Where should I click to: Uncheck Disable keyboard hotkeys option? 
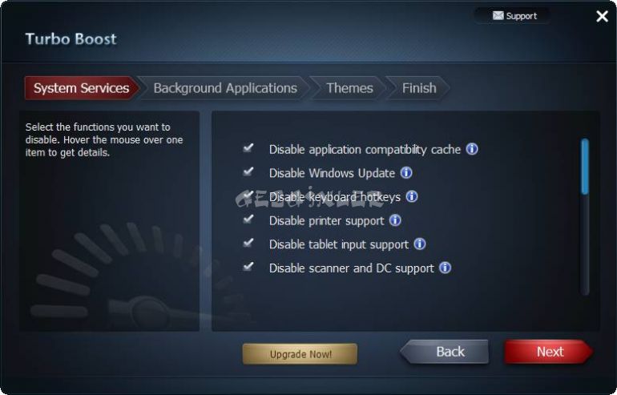248,195
